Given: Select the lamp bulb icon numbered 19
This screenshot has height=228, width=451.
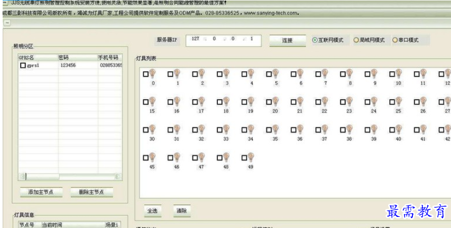Looking at the screenshot, I should click(251, 101).
